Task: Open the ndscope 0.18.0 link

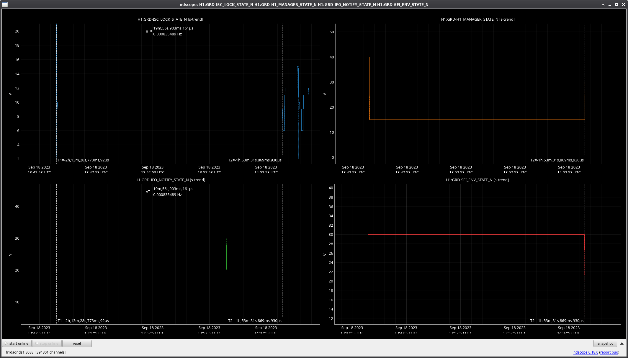Action: (x=586, y=352)
